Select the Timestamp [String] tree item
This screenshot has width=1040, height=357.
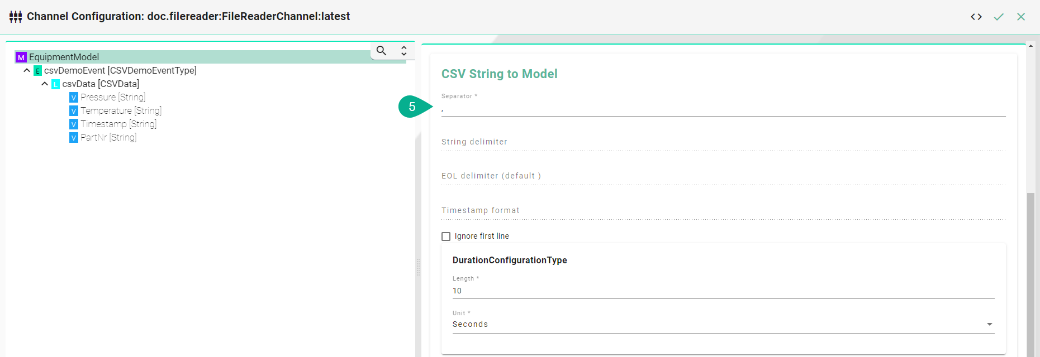[x=118, y=124]
